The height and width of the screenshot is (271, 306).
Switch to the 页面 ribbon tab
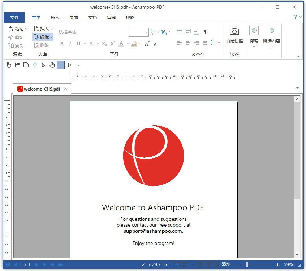pyautogui.click(x=74, y=18)
